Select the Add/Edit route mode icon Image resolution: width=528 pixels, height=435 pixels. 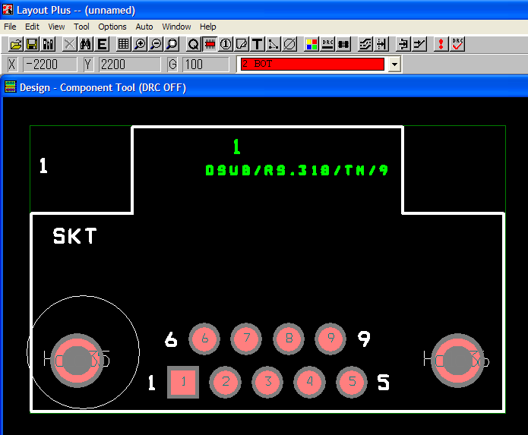coord(419,44)
